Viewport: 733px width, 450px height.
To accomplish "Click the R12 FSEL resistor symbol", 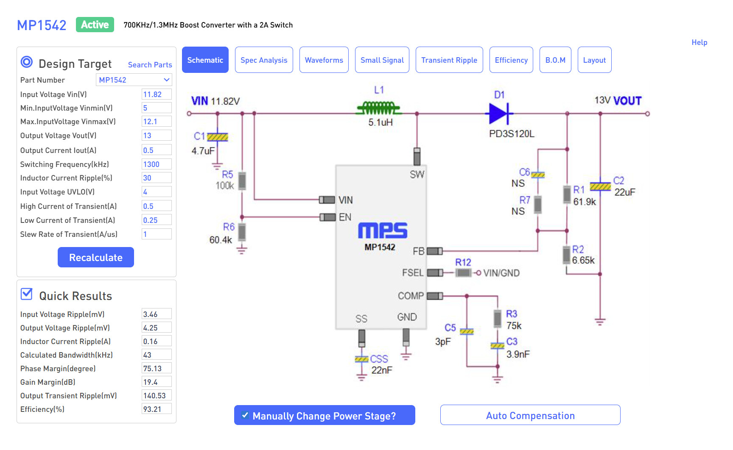I will (463, 273).
